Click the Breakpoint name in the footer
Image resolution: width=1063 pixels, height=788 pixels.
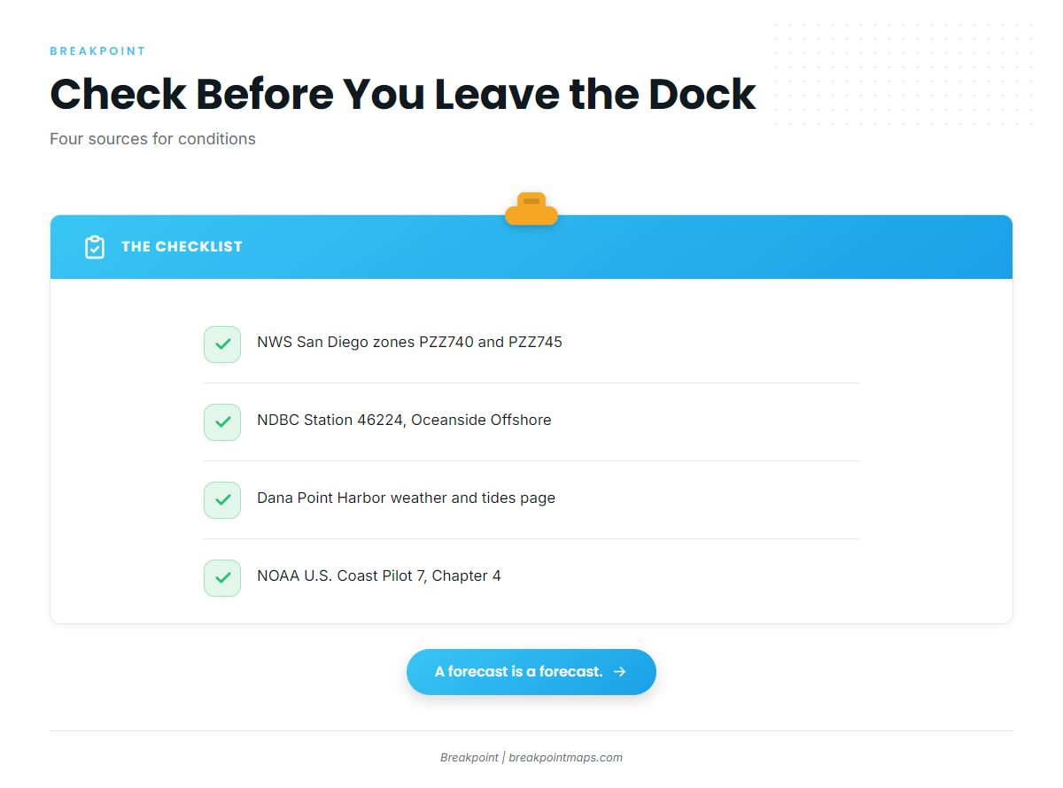click(469, 758)
